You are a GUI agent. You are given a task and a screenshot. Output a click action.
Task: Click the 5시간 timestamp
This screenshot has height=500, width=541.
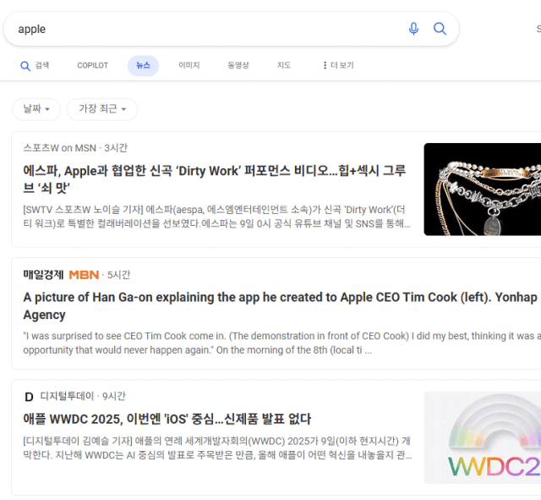click(x=118, y=275)
